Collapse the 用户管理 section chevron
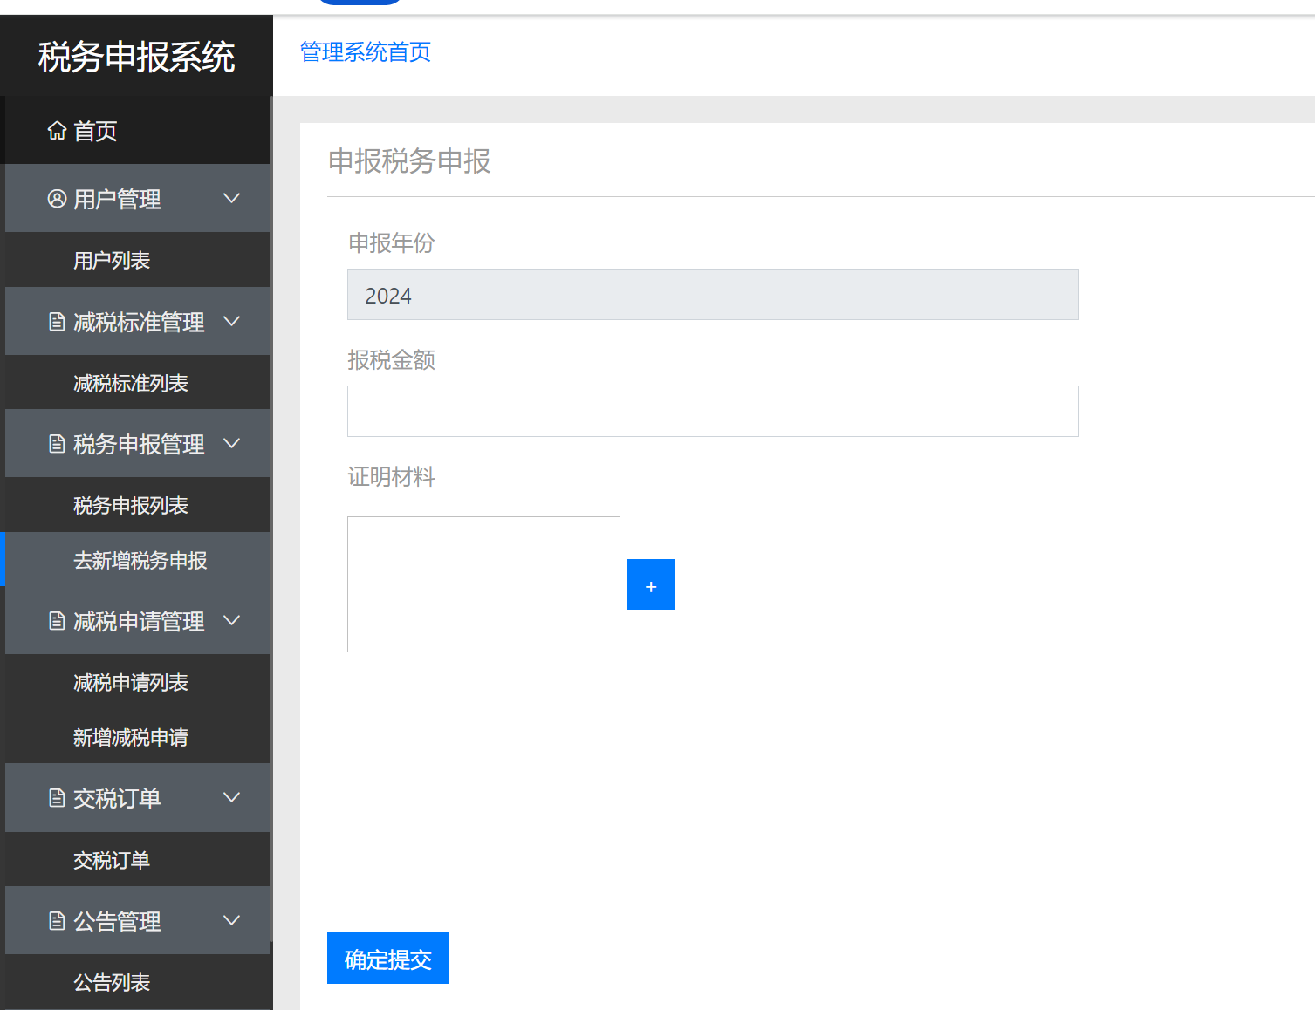The width and height of the screenshot is (1315, 1010). coord(231,198)
